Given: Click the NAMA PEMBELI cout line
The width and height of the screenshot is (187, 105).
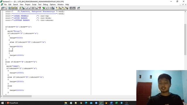Looking at the screenshot, I should 27,16.
